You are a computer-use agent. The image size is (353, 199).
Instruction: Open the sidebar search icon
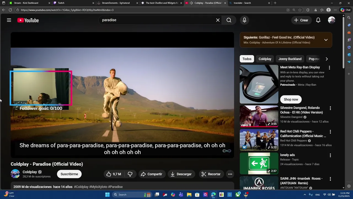349,18
